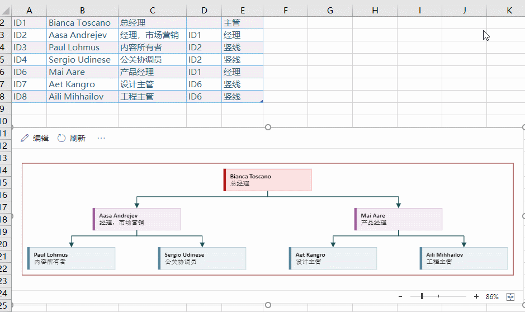Select column J header

[x=465, y=11]
